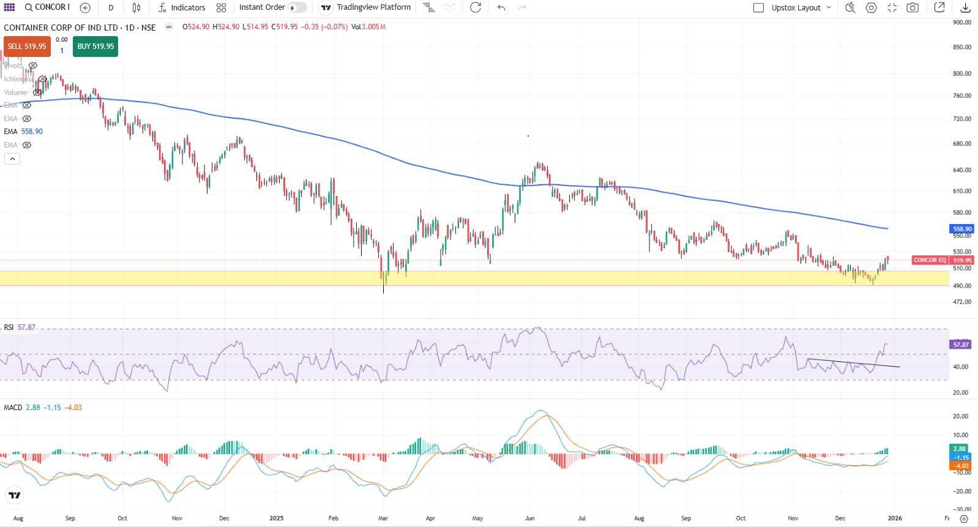Click the Vol 3.005M value in header
The image size is (978, 527).
[368, 27]
